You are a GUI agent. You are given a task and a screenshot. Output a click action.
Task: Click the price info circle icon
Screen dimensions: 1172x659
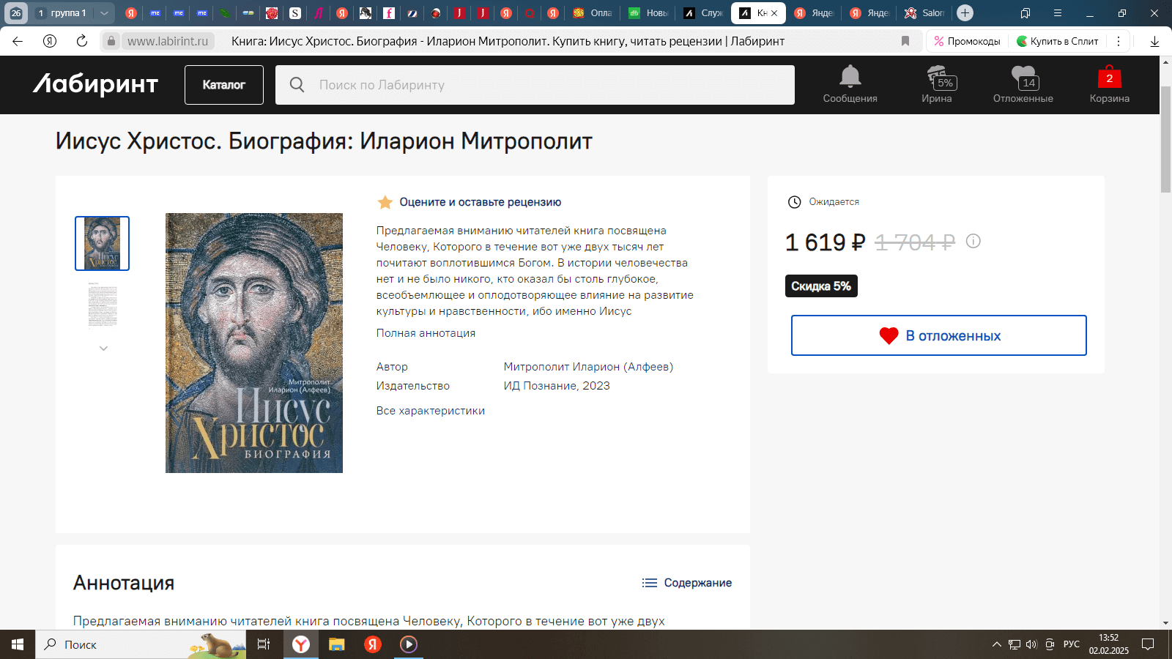[x=973, y=241]
